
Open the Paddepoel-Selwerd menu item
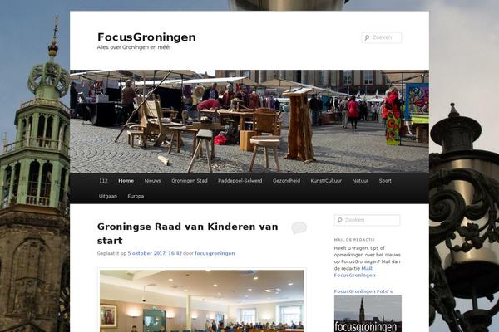click(240, 181)
